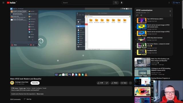Open Average Linux User channel avatar
Viewport: 183px width, 103px height.
click(x=12, y=83)
